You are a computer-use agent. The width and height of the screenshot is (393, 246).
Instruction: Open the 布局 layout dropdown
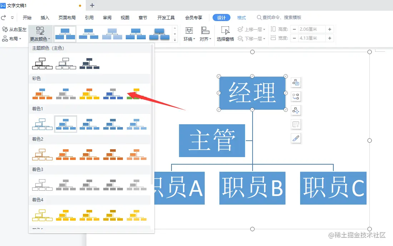tap(12, 39)
